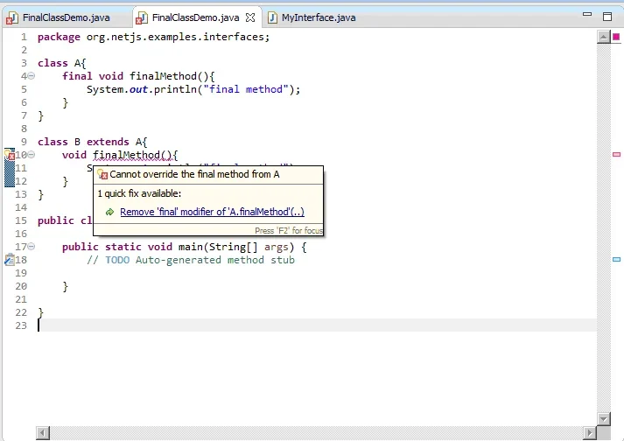
Task: Click the '1 quick fix available:' label
Action: pyautogui.click(x=139, y=193)
